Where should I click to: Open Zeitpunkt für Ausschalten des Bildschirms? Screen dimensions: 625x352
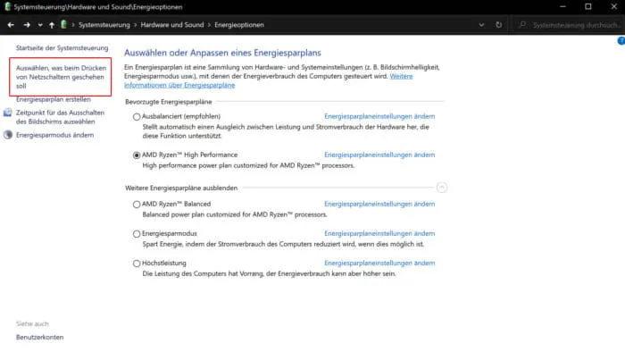pos(60,117)
